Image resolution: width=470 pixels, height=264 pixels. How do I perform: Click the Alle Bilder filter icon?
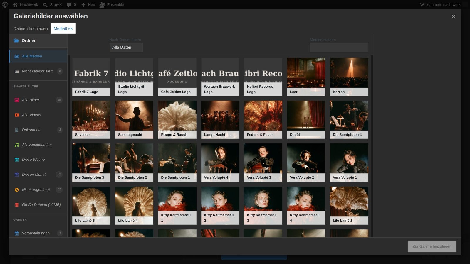(17, 100)
